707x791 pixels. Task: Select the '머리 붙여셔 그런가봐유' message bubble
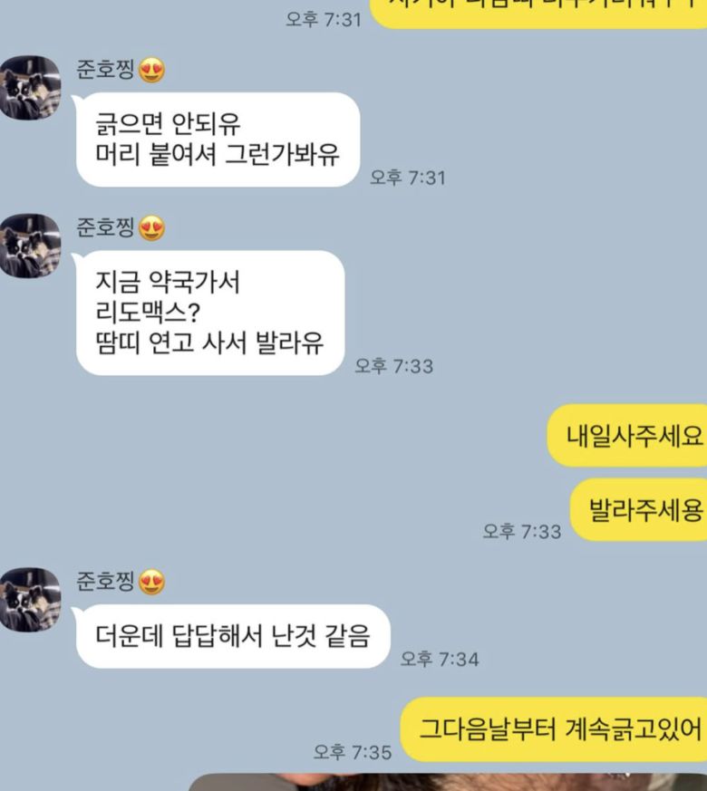coord(218,140)
